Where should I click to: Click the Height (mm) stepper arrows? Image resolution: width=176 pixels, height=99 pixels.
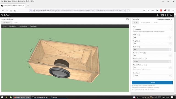170,43
